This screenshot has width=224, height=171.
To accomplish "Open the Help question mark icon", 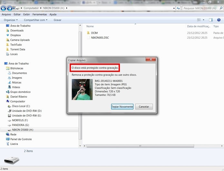I will (219, 20).
